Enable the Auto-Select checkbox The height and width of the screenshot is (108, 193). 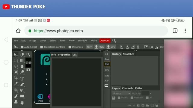coord(22,47)
